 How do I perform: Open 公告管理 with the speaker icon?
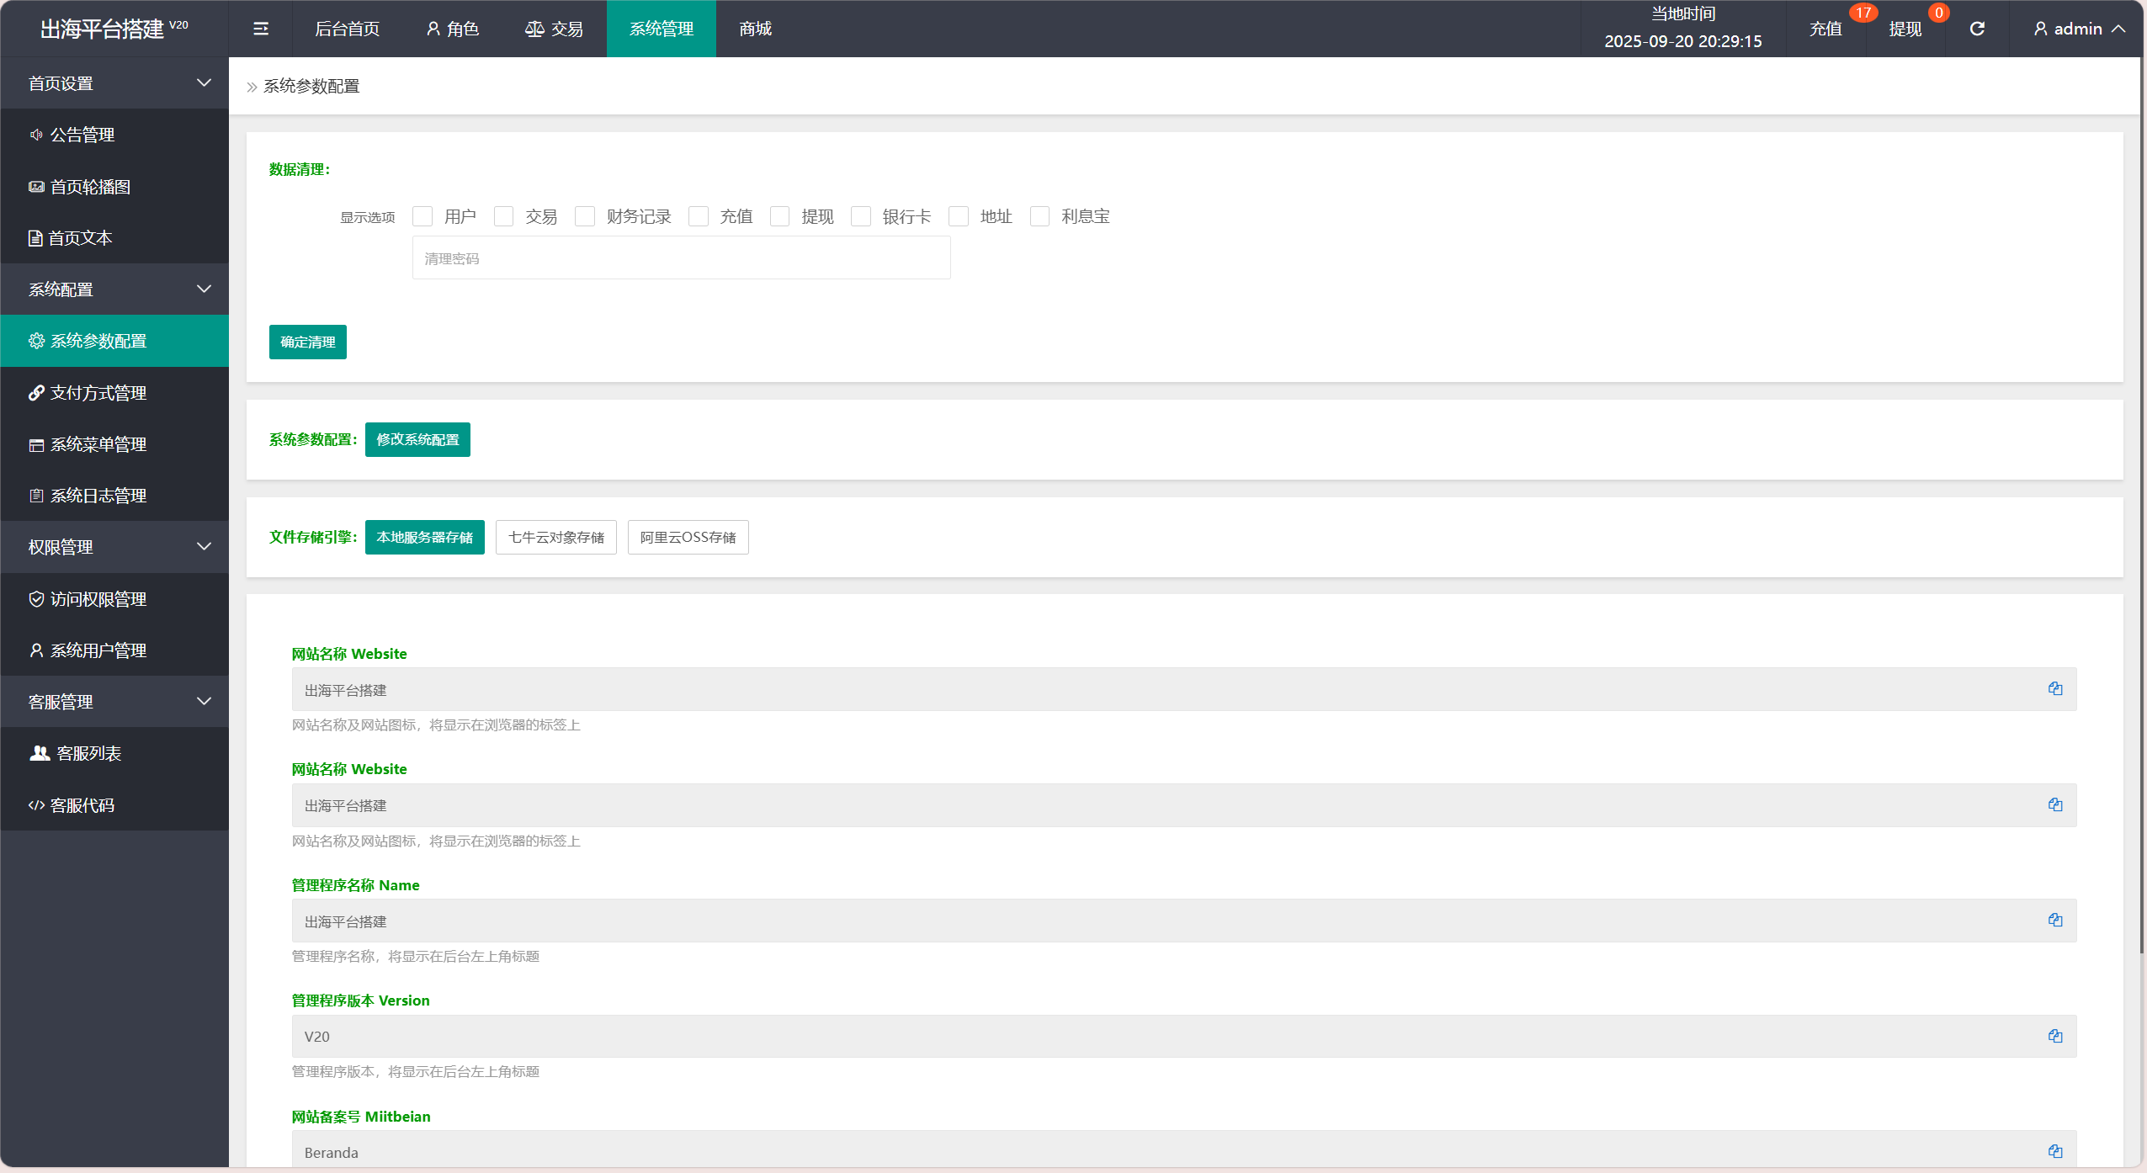[x=82, y=135]
